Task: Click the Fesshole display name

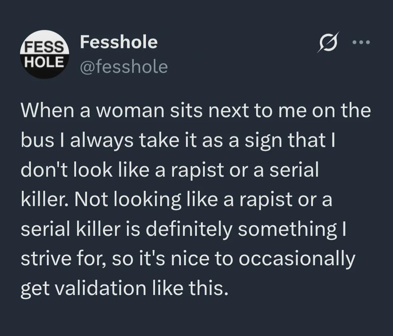Action: (119, 42)
